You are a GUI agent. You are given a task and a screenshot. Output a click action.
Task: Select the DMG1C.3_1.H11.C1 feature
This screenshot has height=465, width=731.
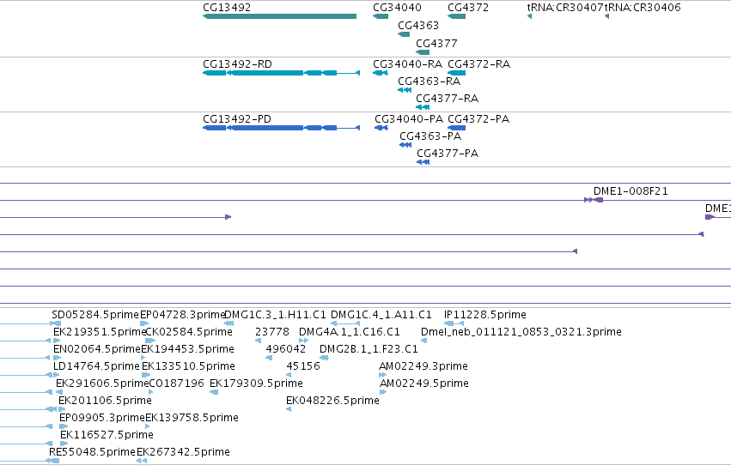tap(228, 323)
